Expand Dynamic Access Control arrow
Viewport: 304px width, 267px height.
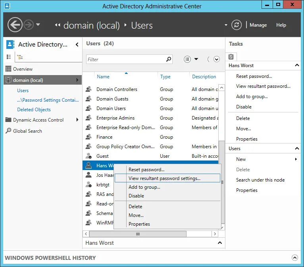(77, 120)
